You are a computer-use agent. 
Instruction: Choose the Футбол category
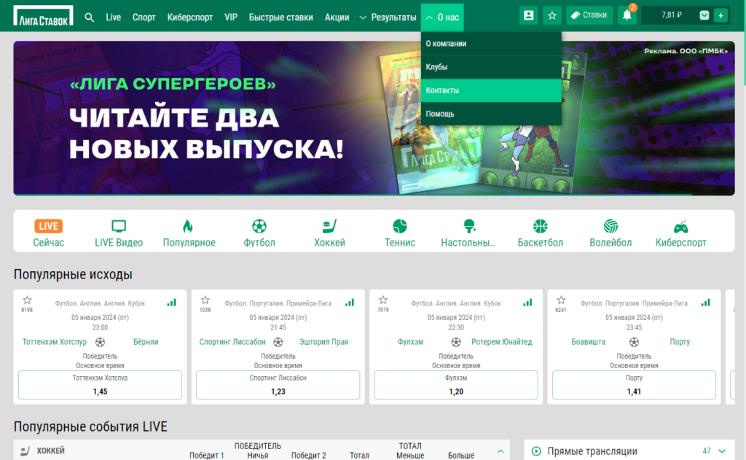[x=259, y=233]
